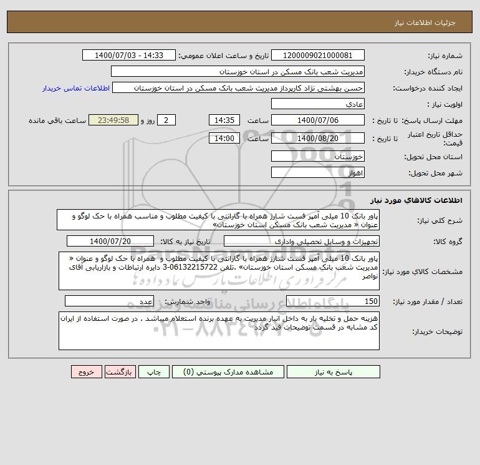Image resolution: width=480 pixels, height=465 pixels.
Task: Click remaining time countdown 23:49:58
Action: click(x=113, y=120)
